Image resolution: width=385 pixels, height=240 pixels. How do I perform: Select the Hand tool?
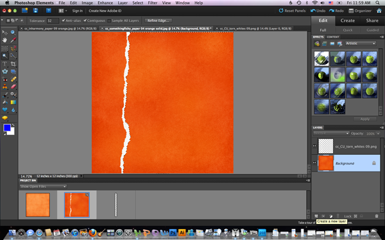tap(4, 40)
